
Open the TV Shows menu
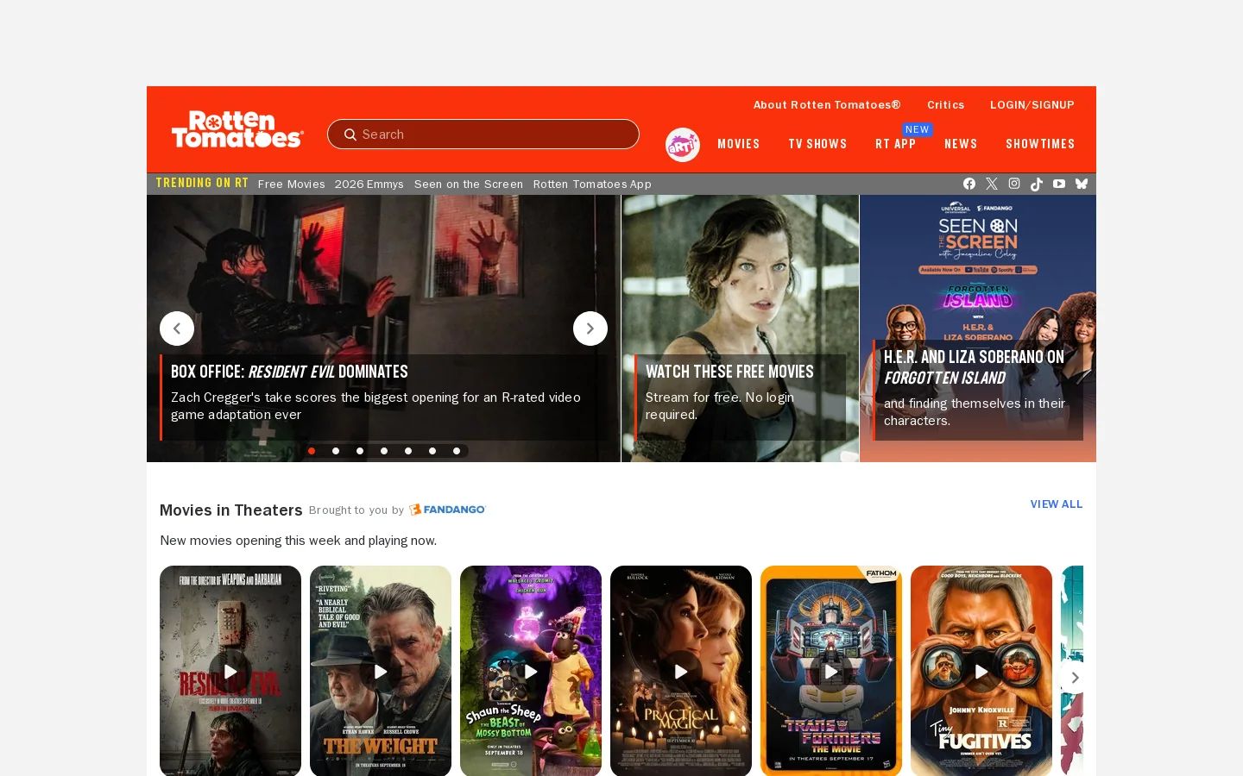pos(817,145)
